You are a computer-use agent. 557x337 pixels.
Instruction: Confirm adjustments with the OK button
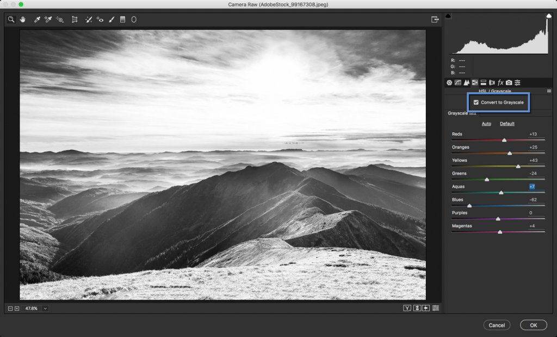[533, 325]
